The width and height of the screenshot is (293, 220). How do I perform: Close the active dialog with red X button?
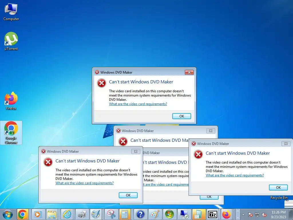coord(189,72)
